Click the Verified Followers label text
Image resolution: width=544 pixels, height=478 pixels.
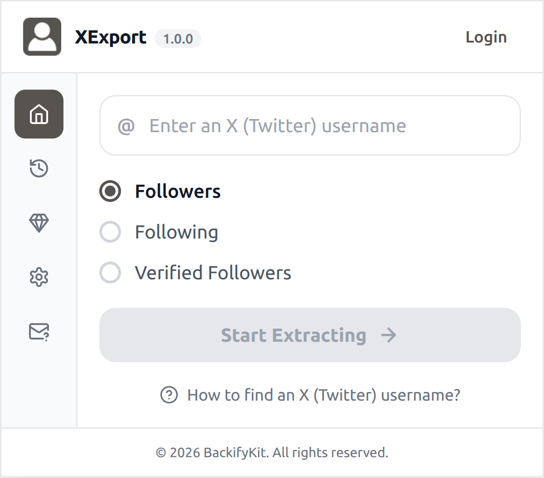[x=213, y=273]
